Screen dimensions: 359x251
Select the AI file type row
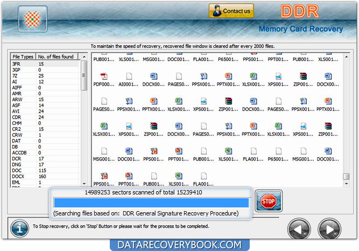[45, 82]
